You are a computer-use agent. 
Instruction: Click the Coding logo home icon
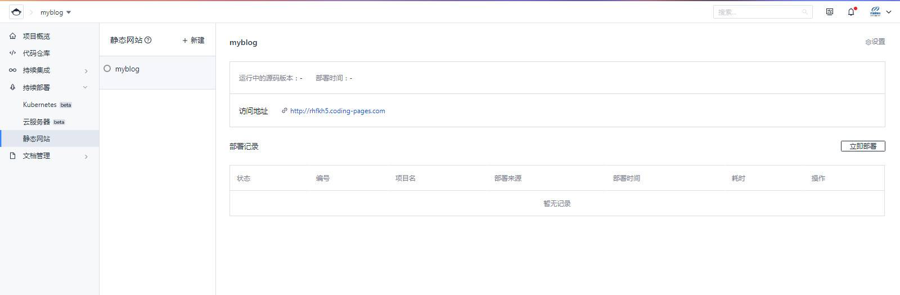16,12
